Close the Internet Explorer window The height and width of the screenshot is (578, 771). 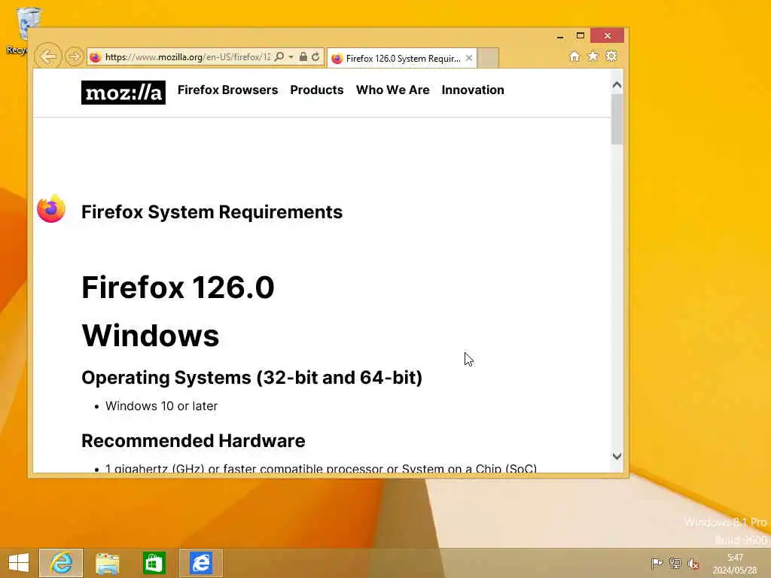coord(608,36)
